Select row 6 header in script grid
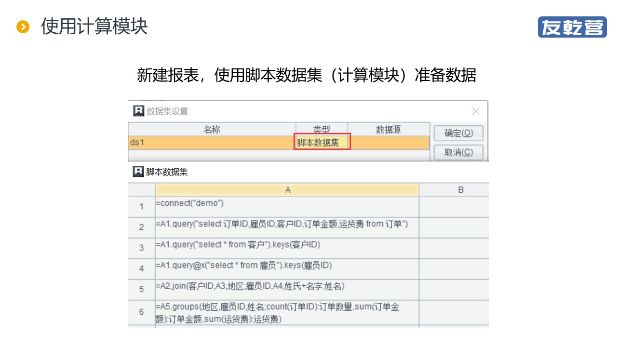Screen dimensions: 617x347 tap(142, 312)
